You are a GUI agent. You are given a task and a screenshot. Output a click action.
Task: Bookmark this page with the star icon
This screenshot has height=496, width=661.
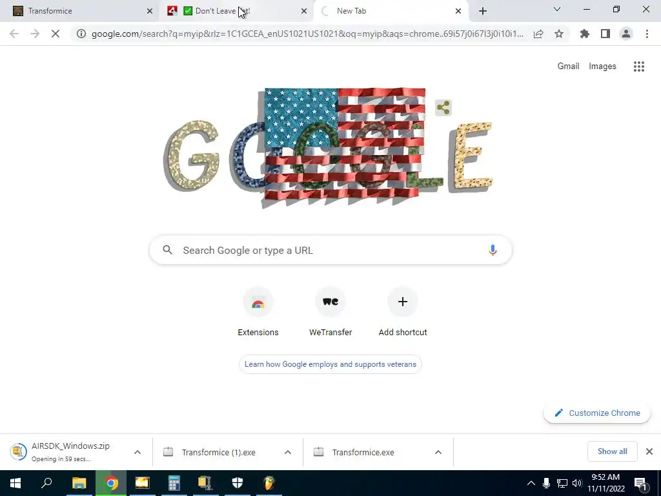(x=558, y=34)
